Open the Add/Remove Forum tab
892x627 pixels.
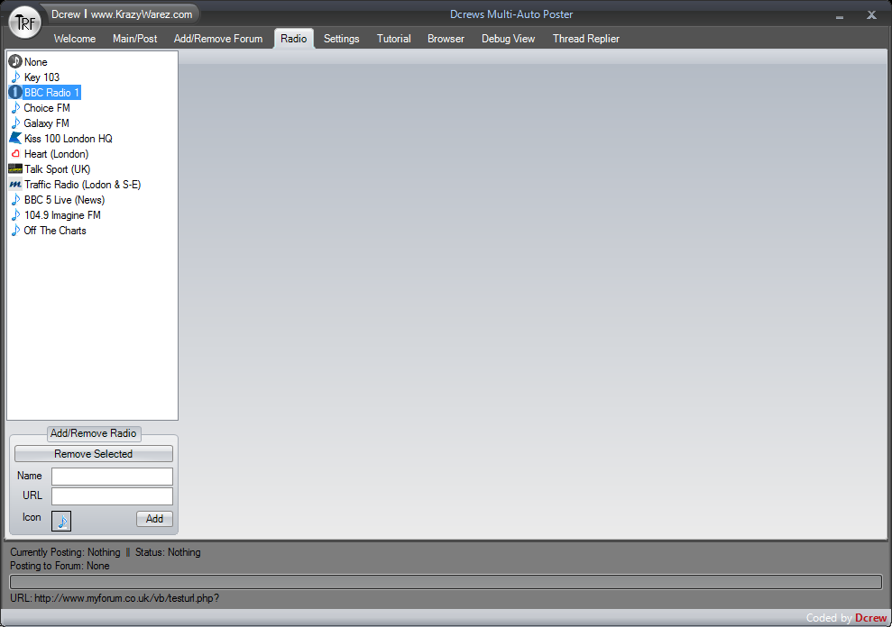(x=218, y=39)
